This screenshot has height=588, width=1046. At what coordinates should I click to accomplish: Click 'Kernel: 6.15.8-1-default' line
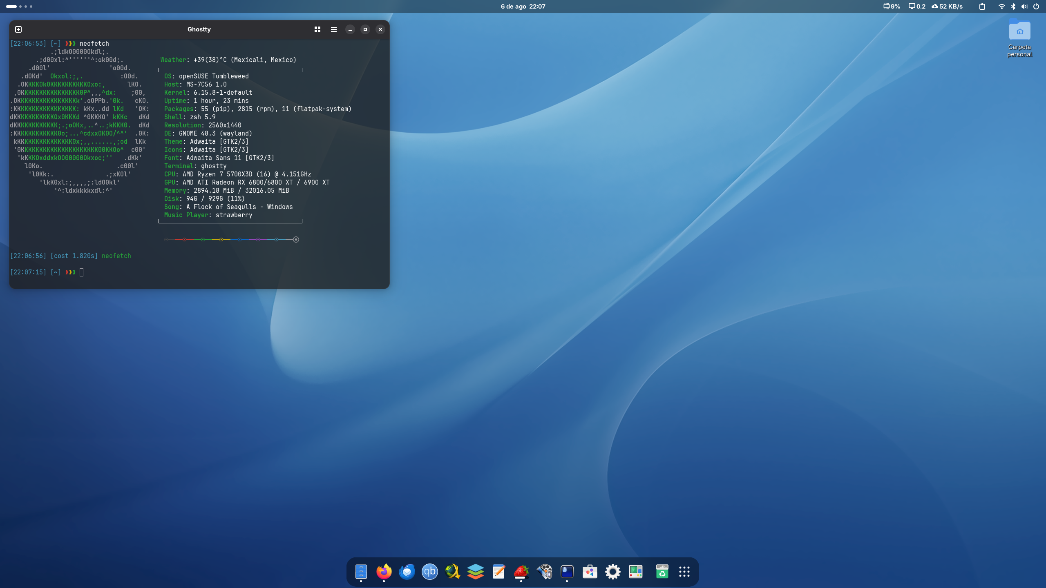pos(208,93)
